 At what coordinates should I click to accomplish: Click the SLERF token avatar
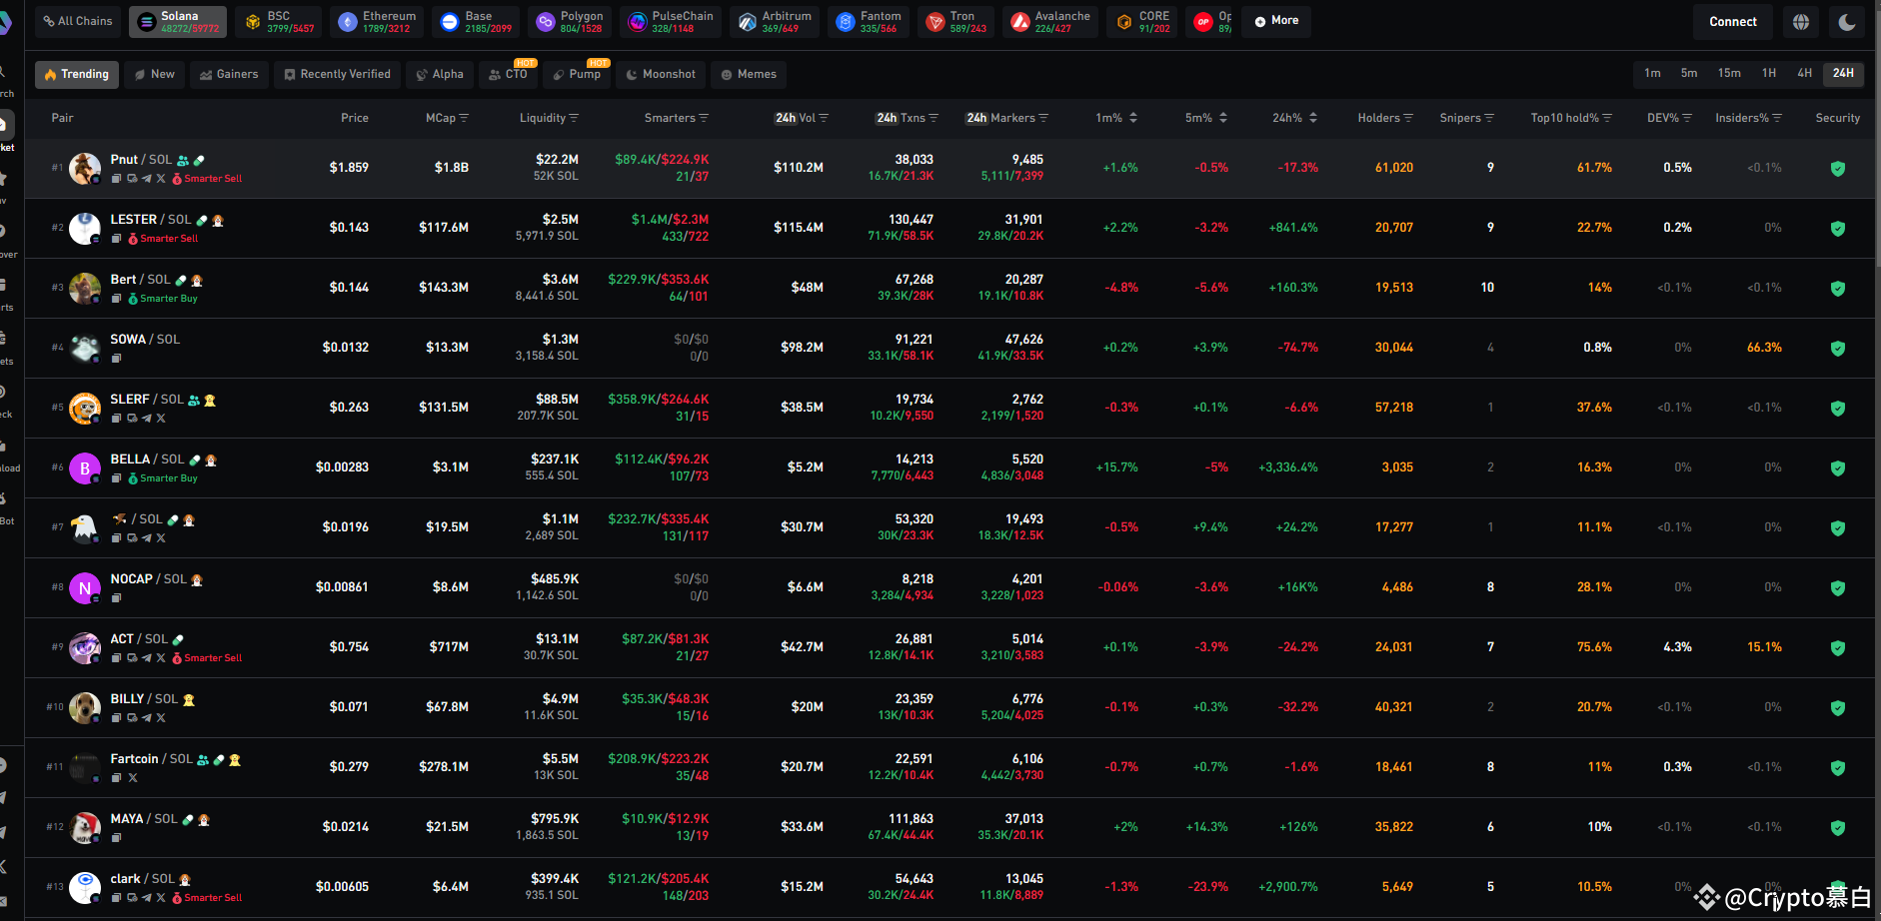click(x=84, y=408)
